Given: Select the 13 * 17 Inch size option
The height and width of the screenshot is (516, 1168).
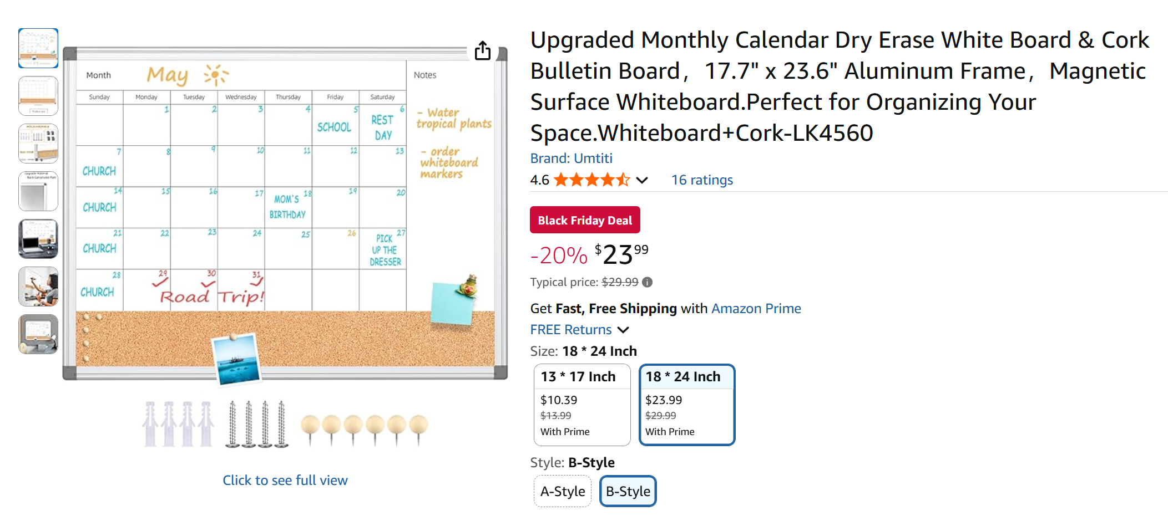Looking at the screenshot, I should pos(582,404).
